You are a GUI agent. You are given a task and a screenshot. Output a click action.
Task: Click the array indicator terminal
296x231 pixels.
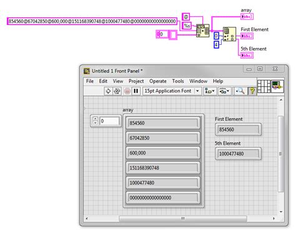[247, 16]
